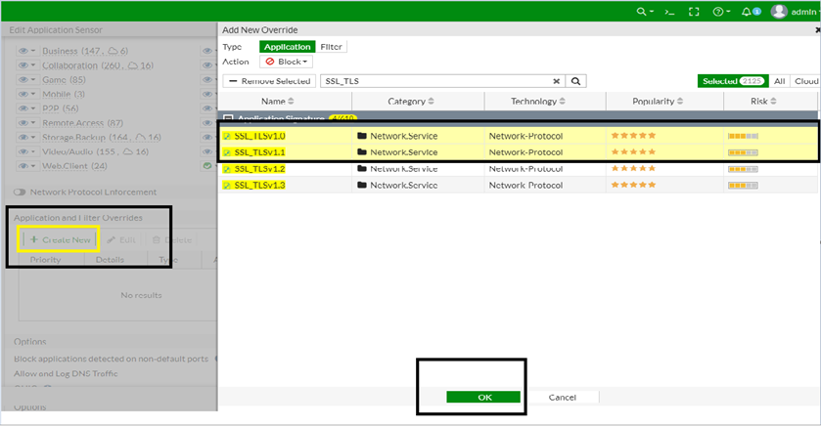821x426 pixels.
Task: Clear the SSL_TLS search text with X
Action: coord(557,82)
